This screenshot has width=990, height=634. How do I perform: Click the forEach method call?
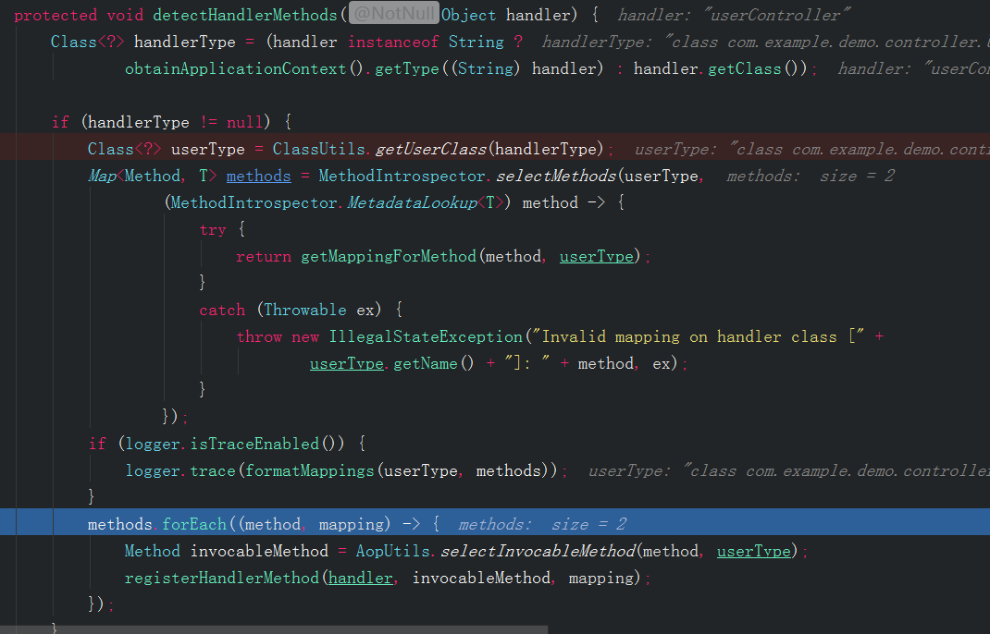194,525
